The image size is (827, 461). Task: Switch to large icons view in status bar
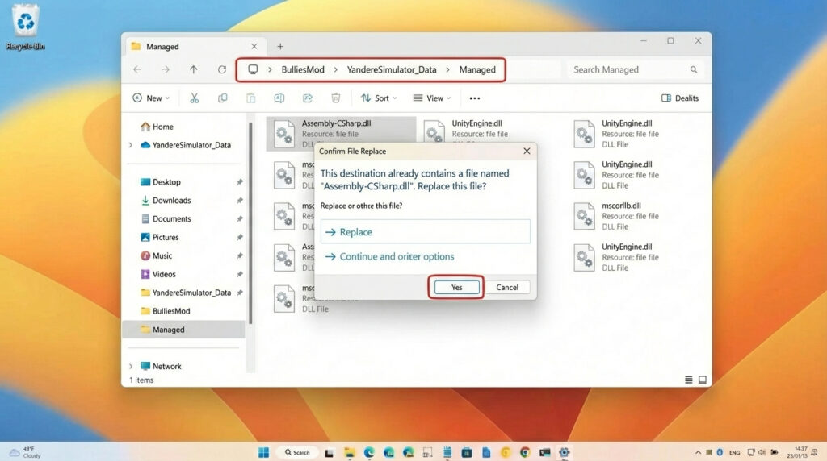coord(702,380)
